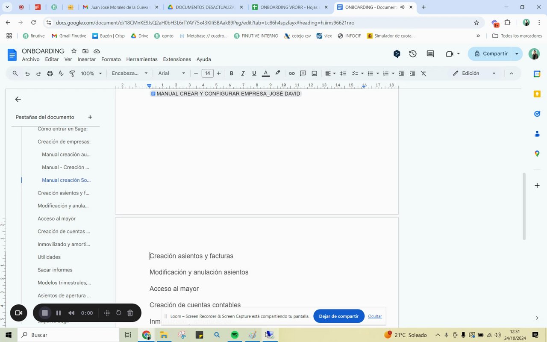Toggle bold formatting
The height and width of the screenshot is (342, 547).
point(232,74)
